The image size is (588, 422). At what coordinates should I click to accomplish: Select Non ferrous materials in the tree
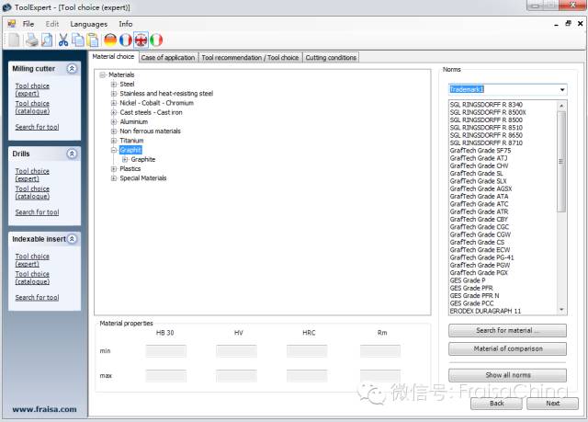pyautogui.click(x=150, y=131)
